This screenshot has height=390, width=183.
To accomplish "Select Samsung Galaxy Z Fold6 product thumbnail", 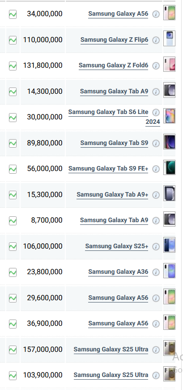I will 170,64.
